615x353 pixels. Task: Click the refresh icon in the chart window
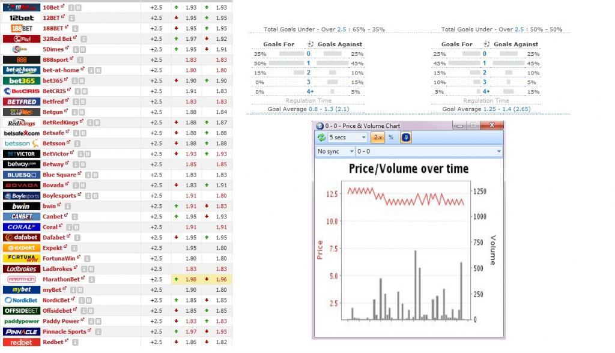pyautogui.click(x=322, y=137)
